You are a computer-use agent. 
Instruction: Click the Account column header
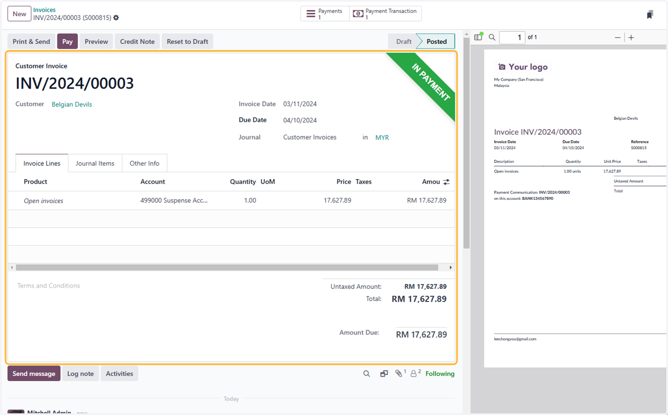153,182
